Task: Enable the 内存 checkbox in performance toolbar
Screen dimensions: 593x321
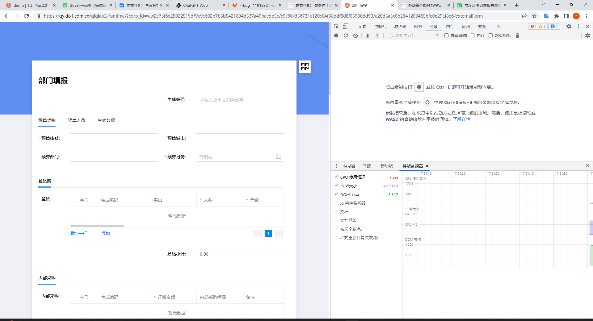Action: [473, 35]
